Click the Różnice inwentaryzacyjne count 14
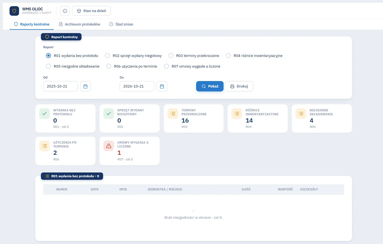Viewport: 383px width, 244px height. [x=249, y=121]
